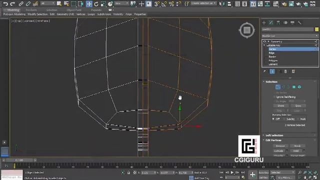Open the Curve Editor icon

coord(260,3)
